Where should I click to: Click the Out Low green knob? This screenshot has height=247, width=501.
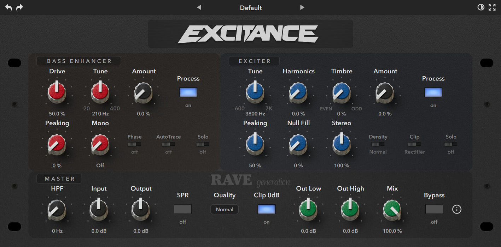(308, 210)
